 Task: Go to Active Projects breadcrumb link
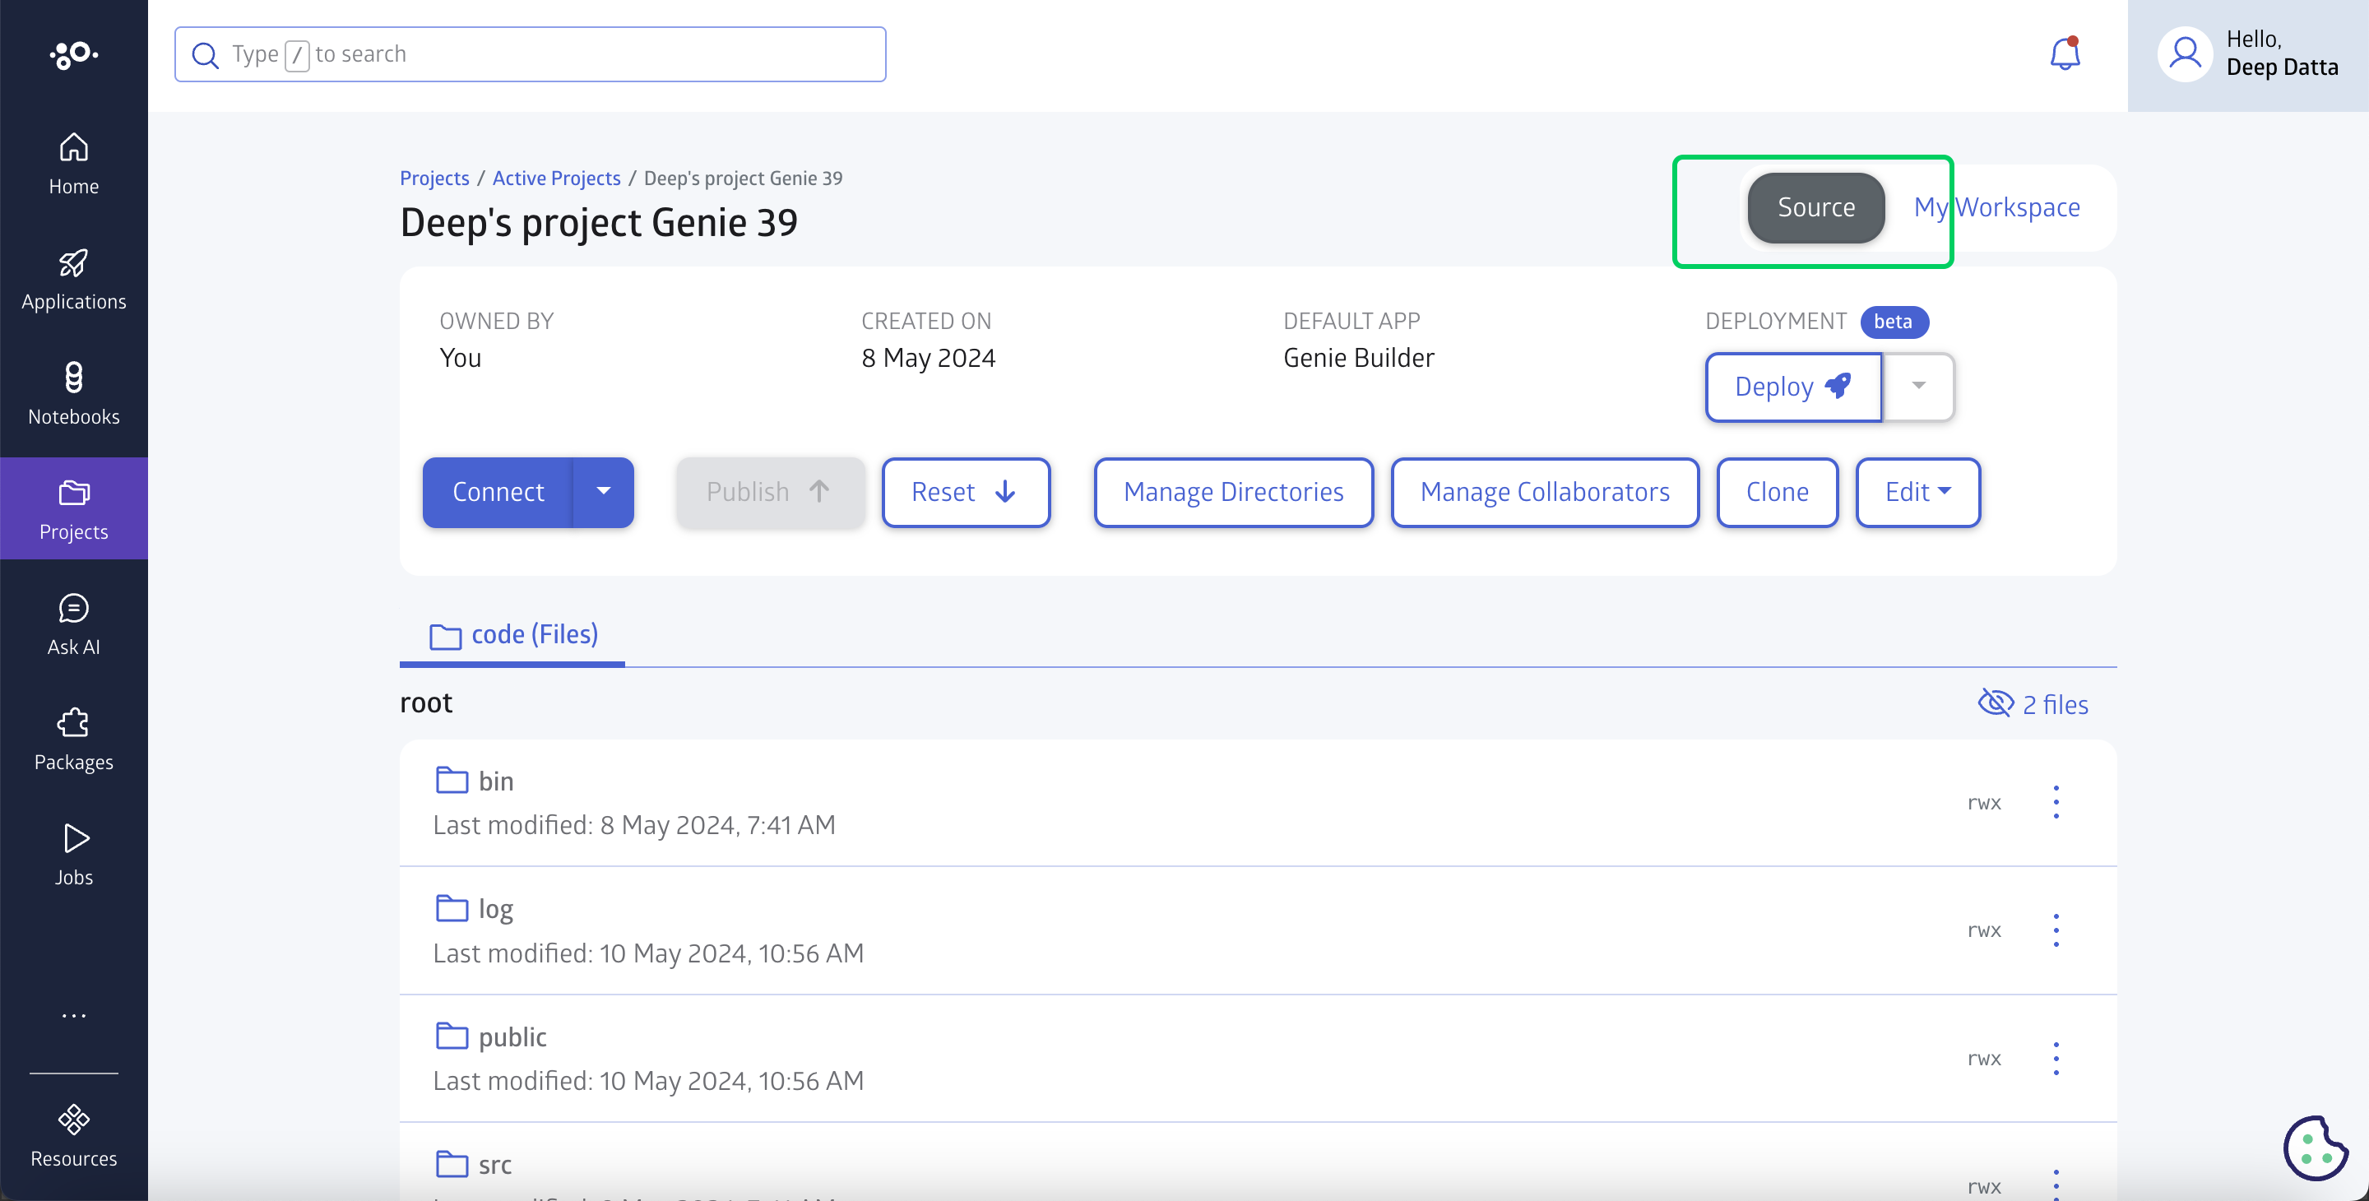tap(556, 178)
